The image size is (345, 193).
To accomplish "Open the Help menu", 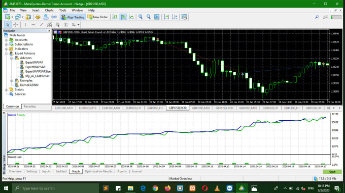I will 91,10.
